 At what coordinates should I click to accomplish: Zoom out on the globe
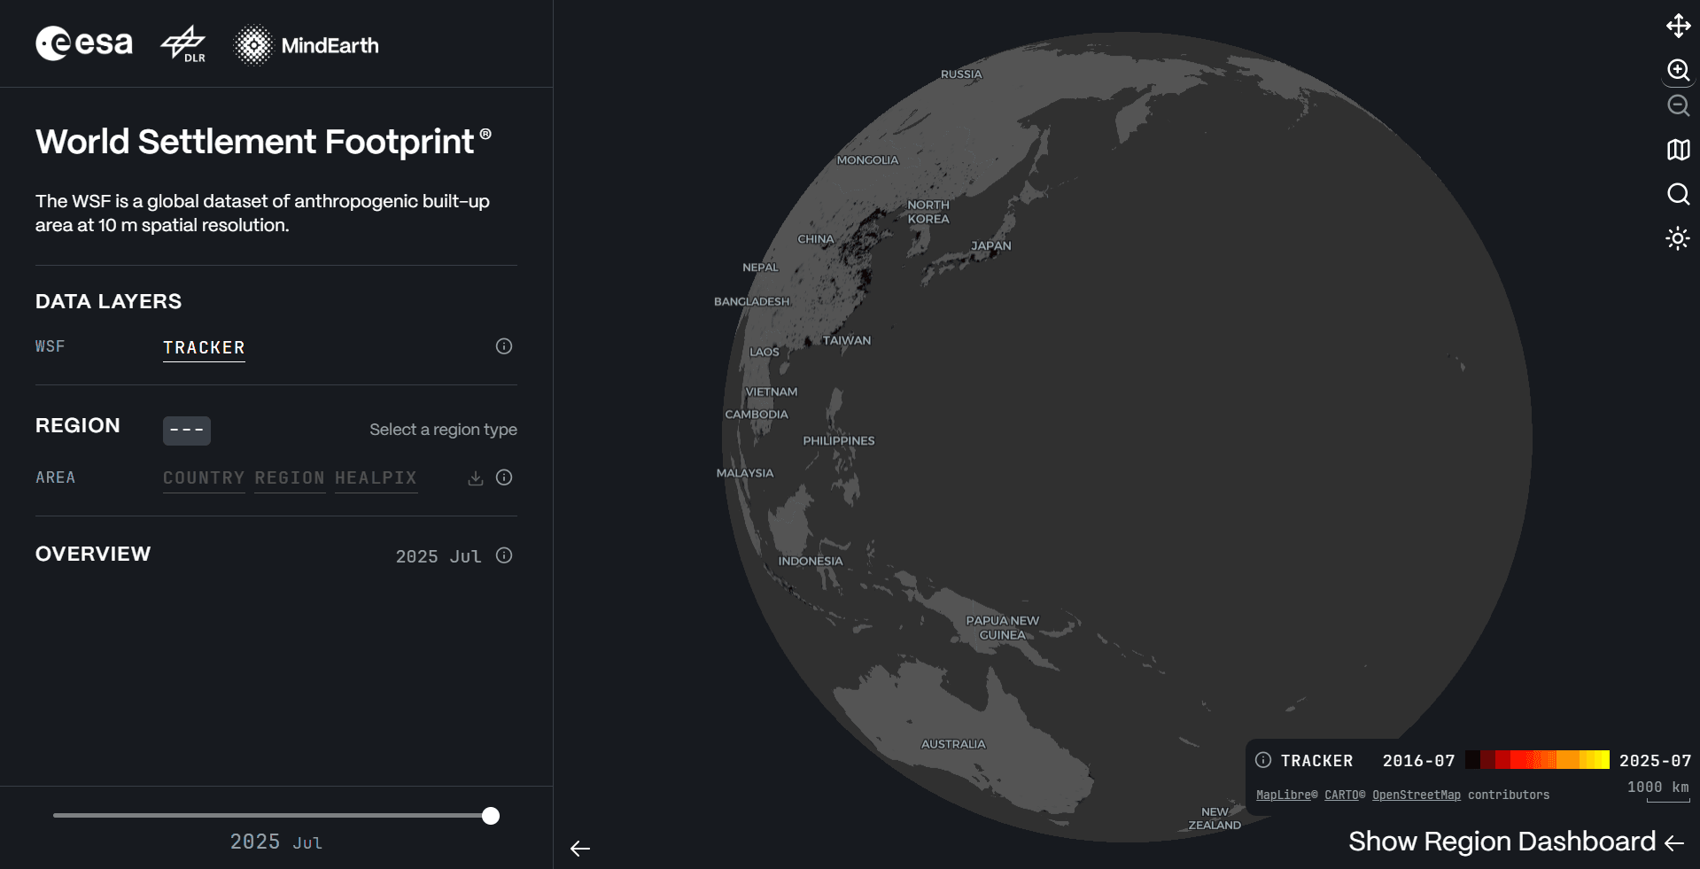(1678, 105)
